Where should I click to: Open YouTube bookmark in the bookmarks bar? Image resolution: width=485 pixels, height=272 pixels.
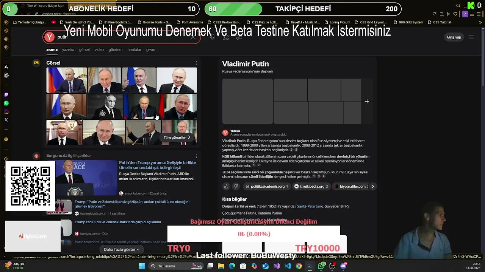[x=53, y=22]
